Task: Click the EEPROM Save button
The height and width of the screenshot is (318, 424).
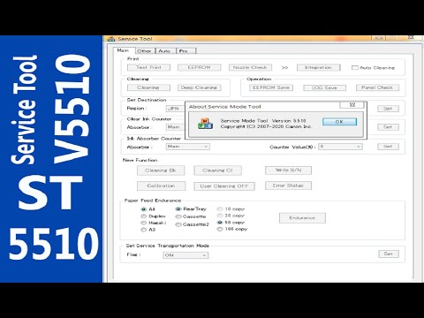Action: (x=271, y=87)
